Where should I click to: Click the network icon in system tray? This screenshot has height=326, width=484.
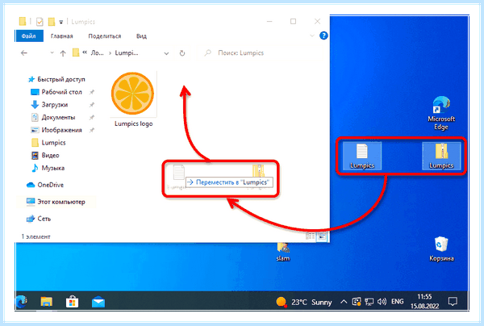click(x=369, y=302)
